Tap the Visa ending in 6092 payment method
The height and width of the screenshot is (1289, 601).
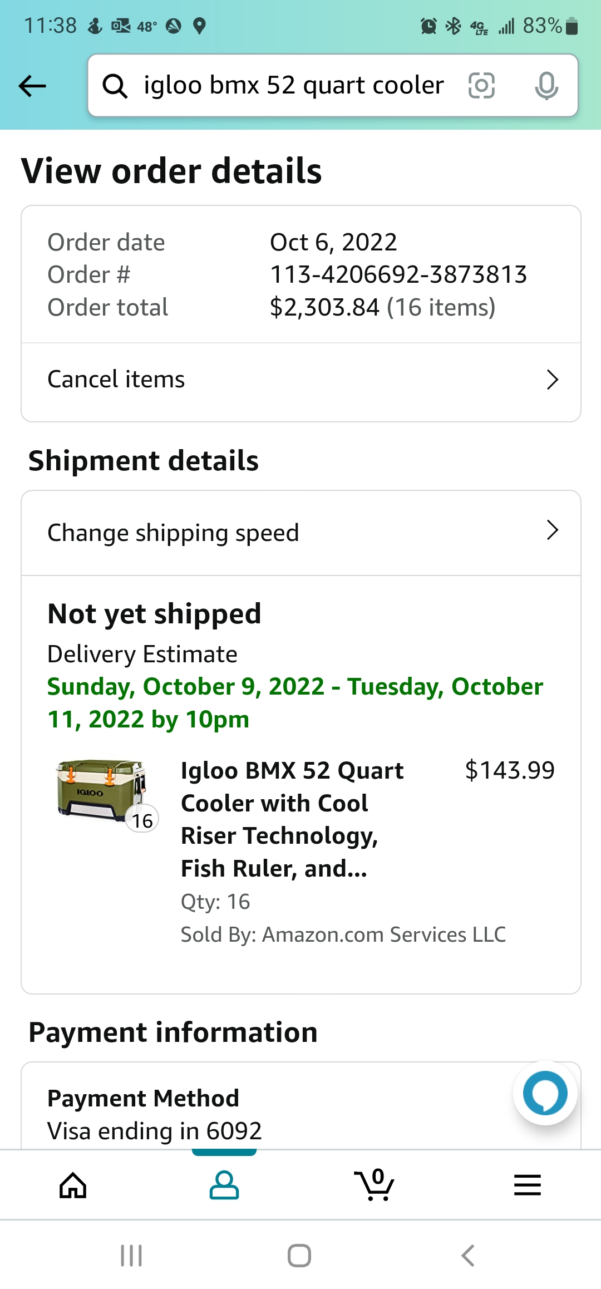[x=155, y=1131]
